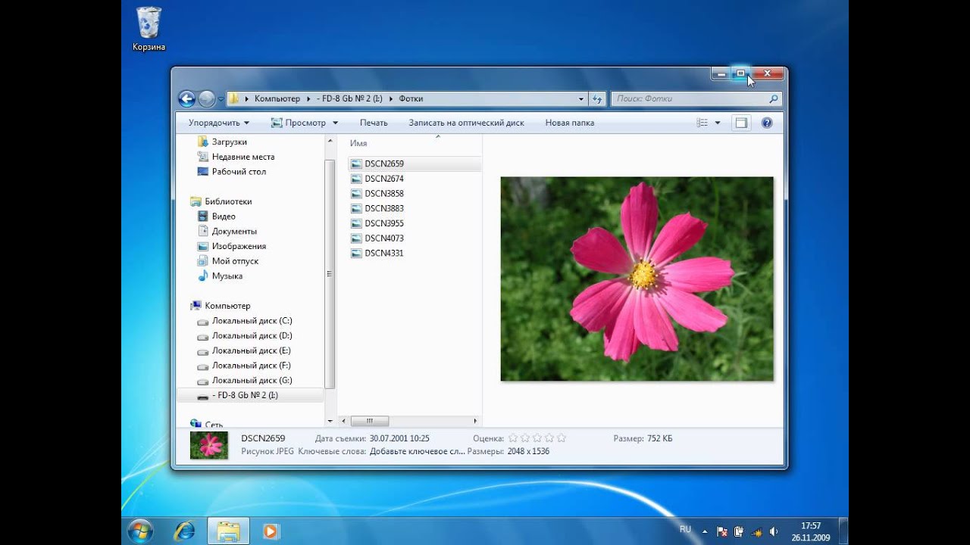Create a folder with Новая папка
Screen dimensions: 970x545
click(x=570, y=123)
